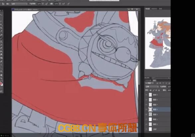The height and width of the screenshot is (137, 195).
Task: Click brush flow value field
Action: (x=56, y=4)
